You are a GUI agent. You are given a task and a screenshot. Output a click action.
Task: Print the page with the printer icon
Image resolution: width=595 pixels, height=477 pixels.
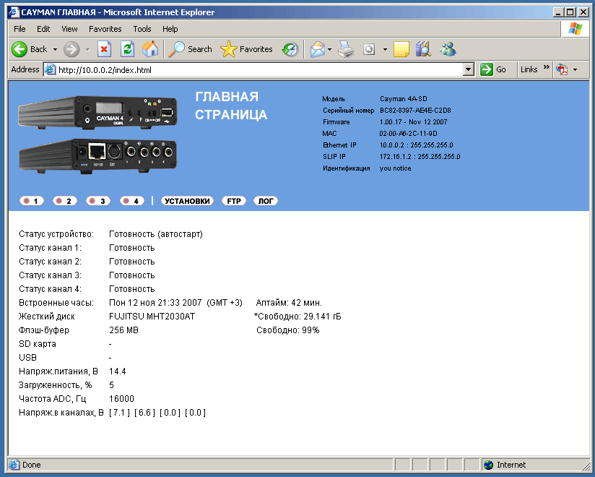coord(346,49)
